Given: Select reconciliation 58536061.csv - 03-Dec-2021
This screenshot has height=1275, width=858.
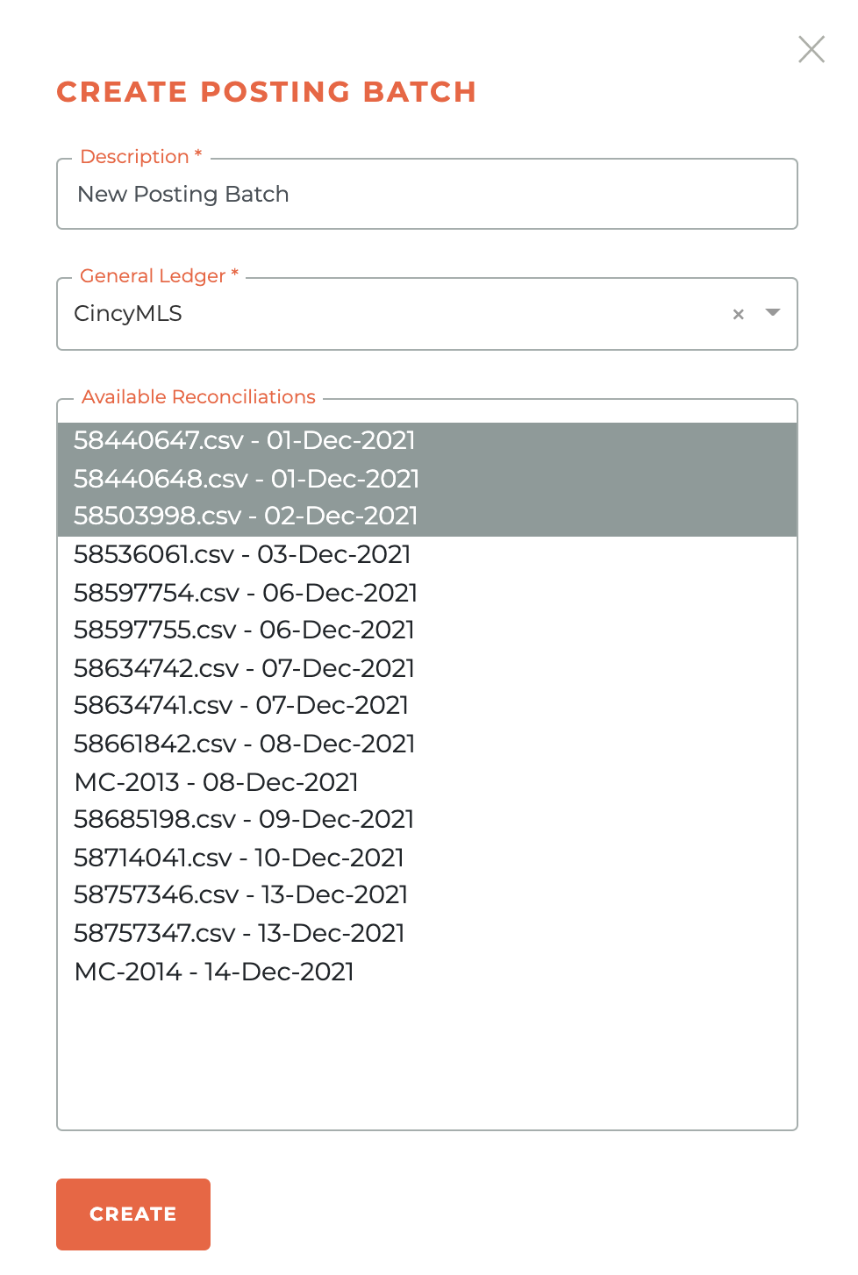Looking at the screenshot, I should 243,554.
